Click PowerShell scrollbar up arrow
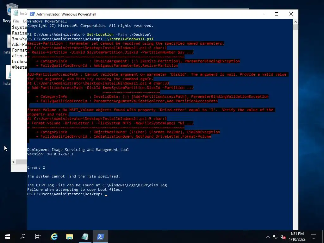324x243 pixels. click(296, 22)
